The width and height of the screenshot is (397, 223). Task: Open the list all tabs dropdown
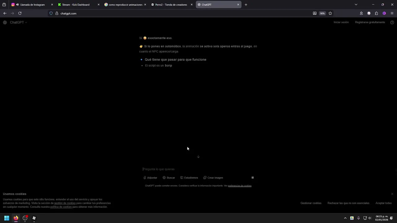pyautogui.click(x=356, y=5)
